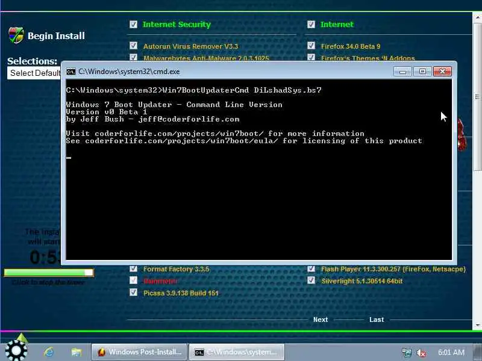The height and width of the screenshot is (361, 482).
Task: Click Firefox 34.0 Beta 9 label
Action: [351, 46]
